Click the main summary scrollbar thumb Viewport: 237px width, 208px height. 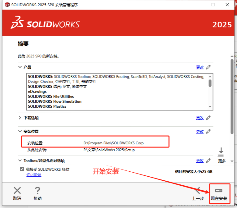pos(232,97)
